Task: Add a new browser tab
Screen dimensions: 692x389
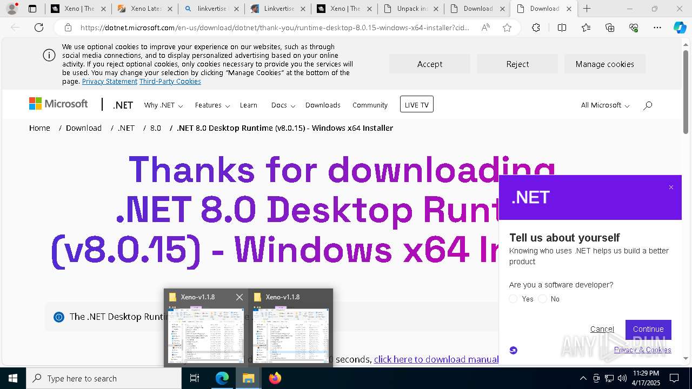Action: tap(587, 9)
